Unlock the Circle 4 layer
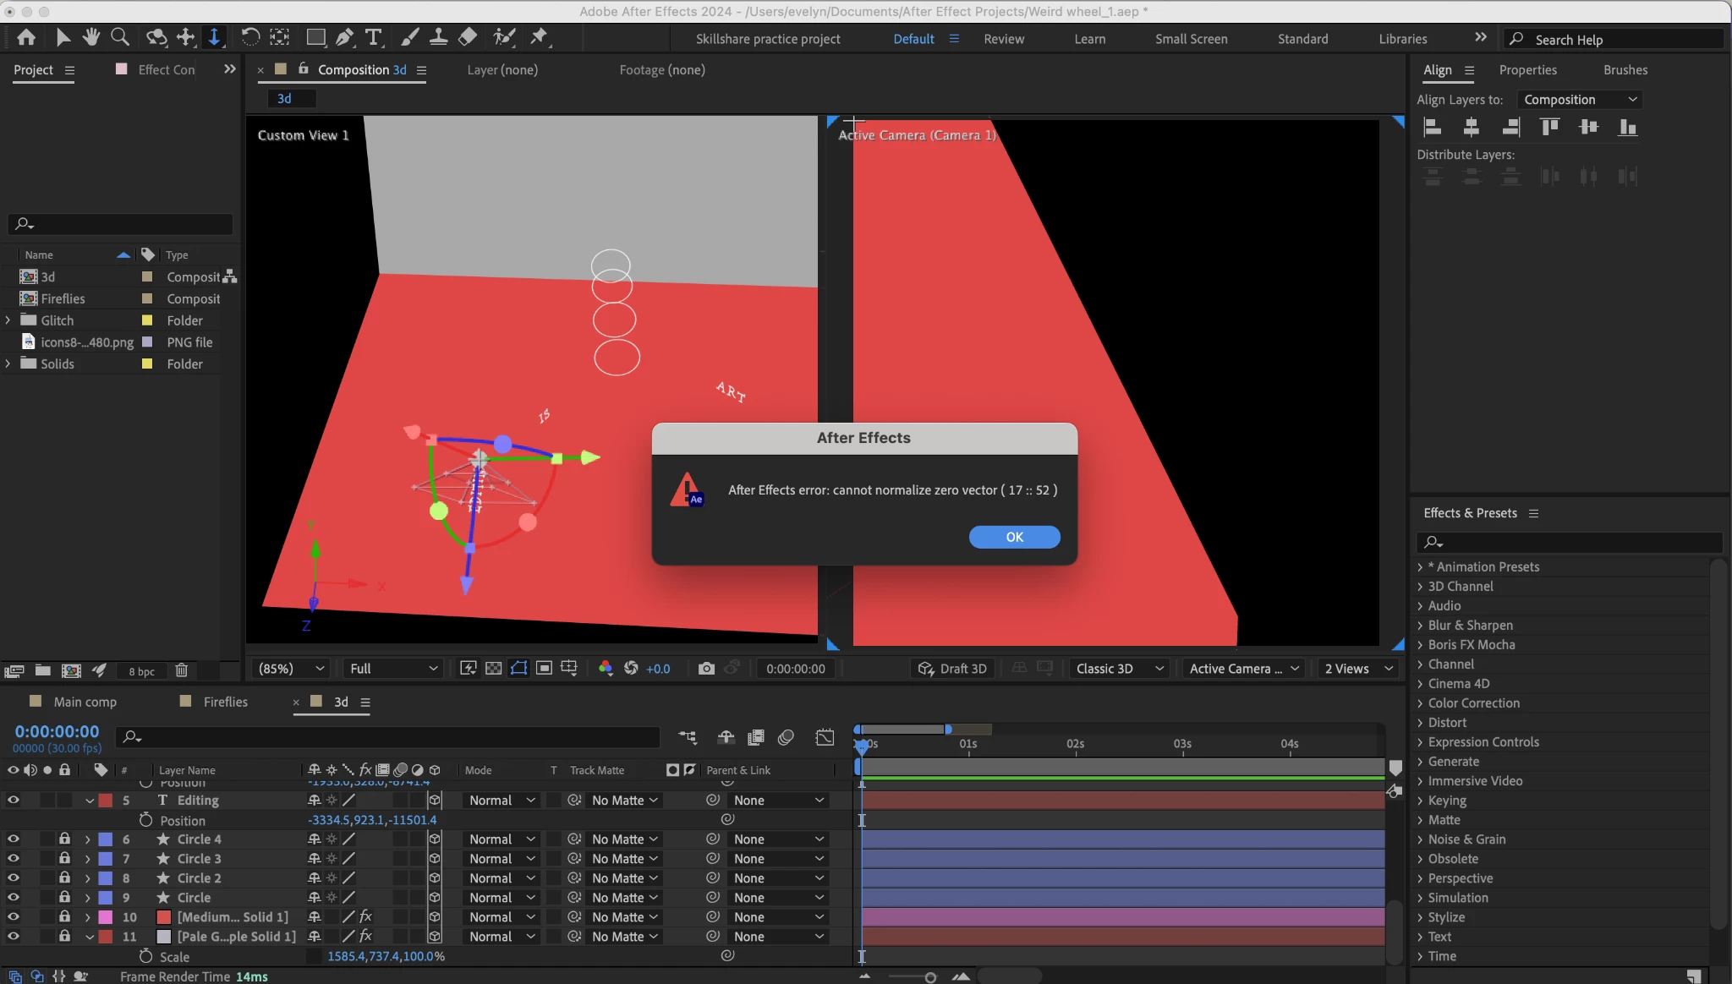Image resolution: width=1732 pixels, height=984 pixels. point(64,839)
